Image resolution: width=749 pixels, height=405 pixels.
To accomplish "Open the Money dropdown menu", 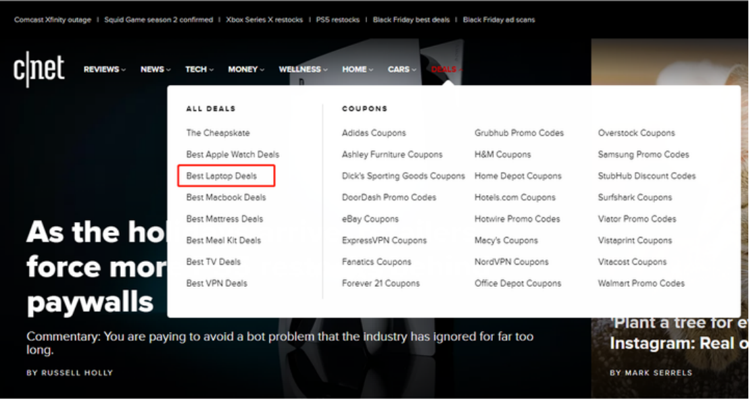I will 246,70.
